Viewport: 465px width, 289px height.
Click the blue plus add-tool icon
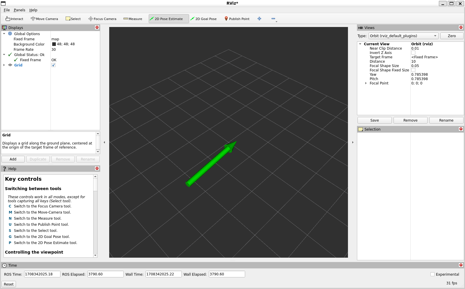tap(259, 19)
